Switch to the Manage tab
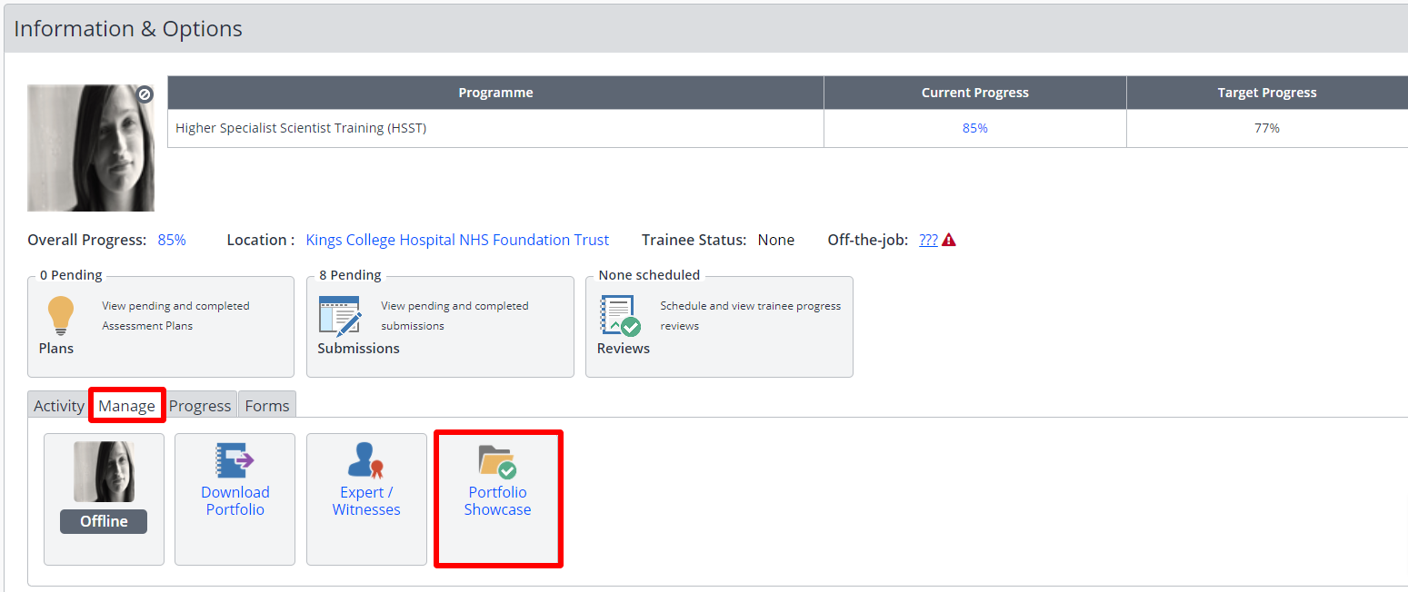This screenshot has height=592, width=1408. (x=126, y=406)
